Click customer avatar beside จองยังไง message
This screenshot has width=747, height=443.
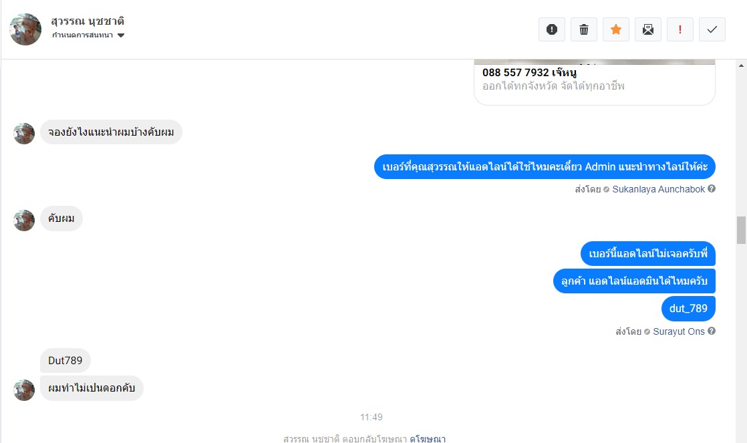tap(24, 134)
